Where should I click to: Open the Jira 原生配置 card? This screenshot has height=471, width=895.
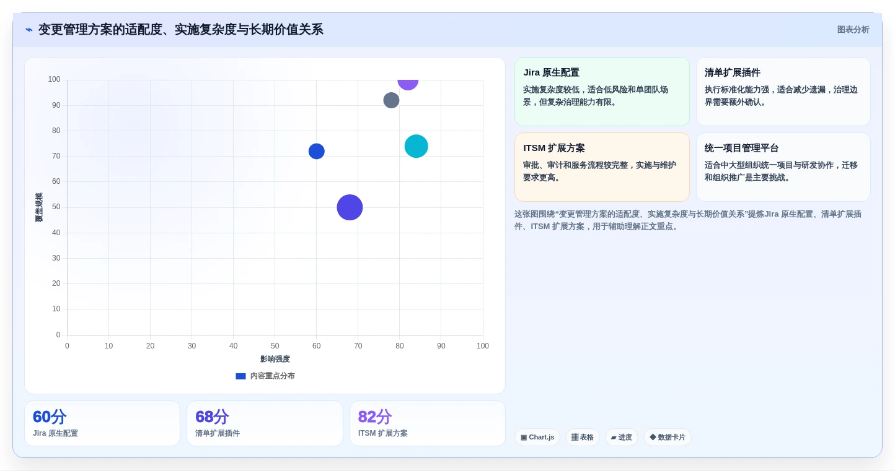pos(602,92)
